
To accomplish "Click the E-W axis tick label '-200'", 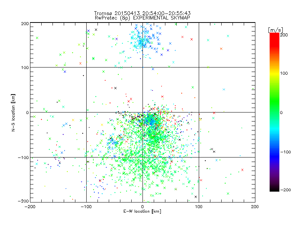I will coord(30,207).
